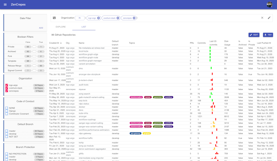277x161 pixels.
Task: Toggle the Private boolean filter switch
Action: click(x=34, y=47)
